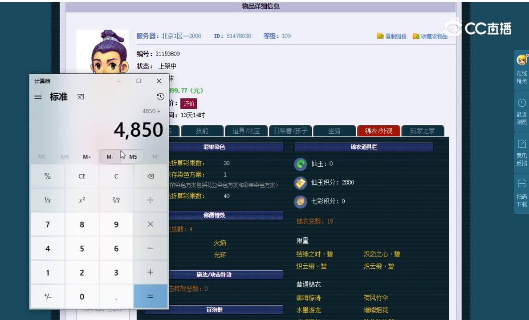Switch to the 道具/法宝 tab

pyautogui.click(x=246, y=131)
